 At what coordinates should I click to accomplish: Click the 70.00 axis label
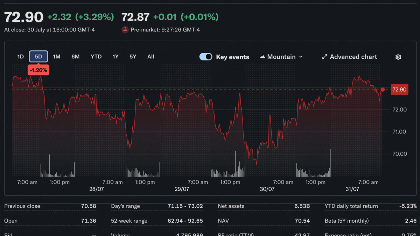[x=399, y=154]
